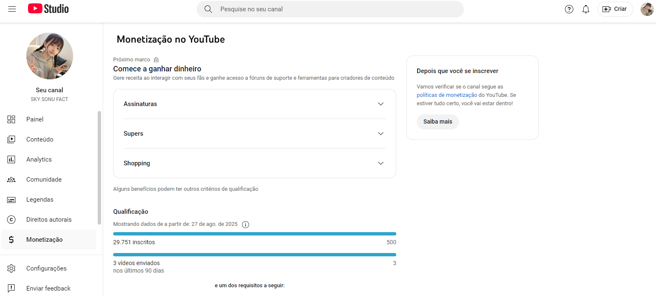Click the nos últimos 90 dias text

tap(139, 271)
